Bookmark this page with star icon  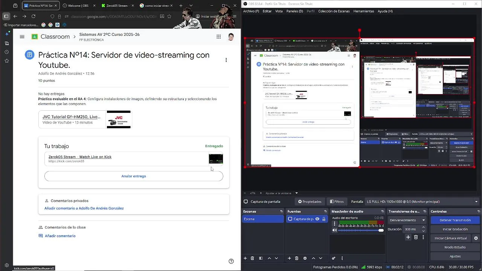click(x=169, y=17)
